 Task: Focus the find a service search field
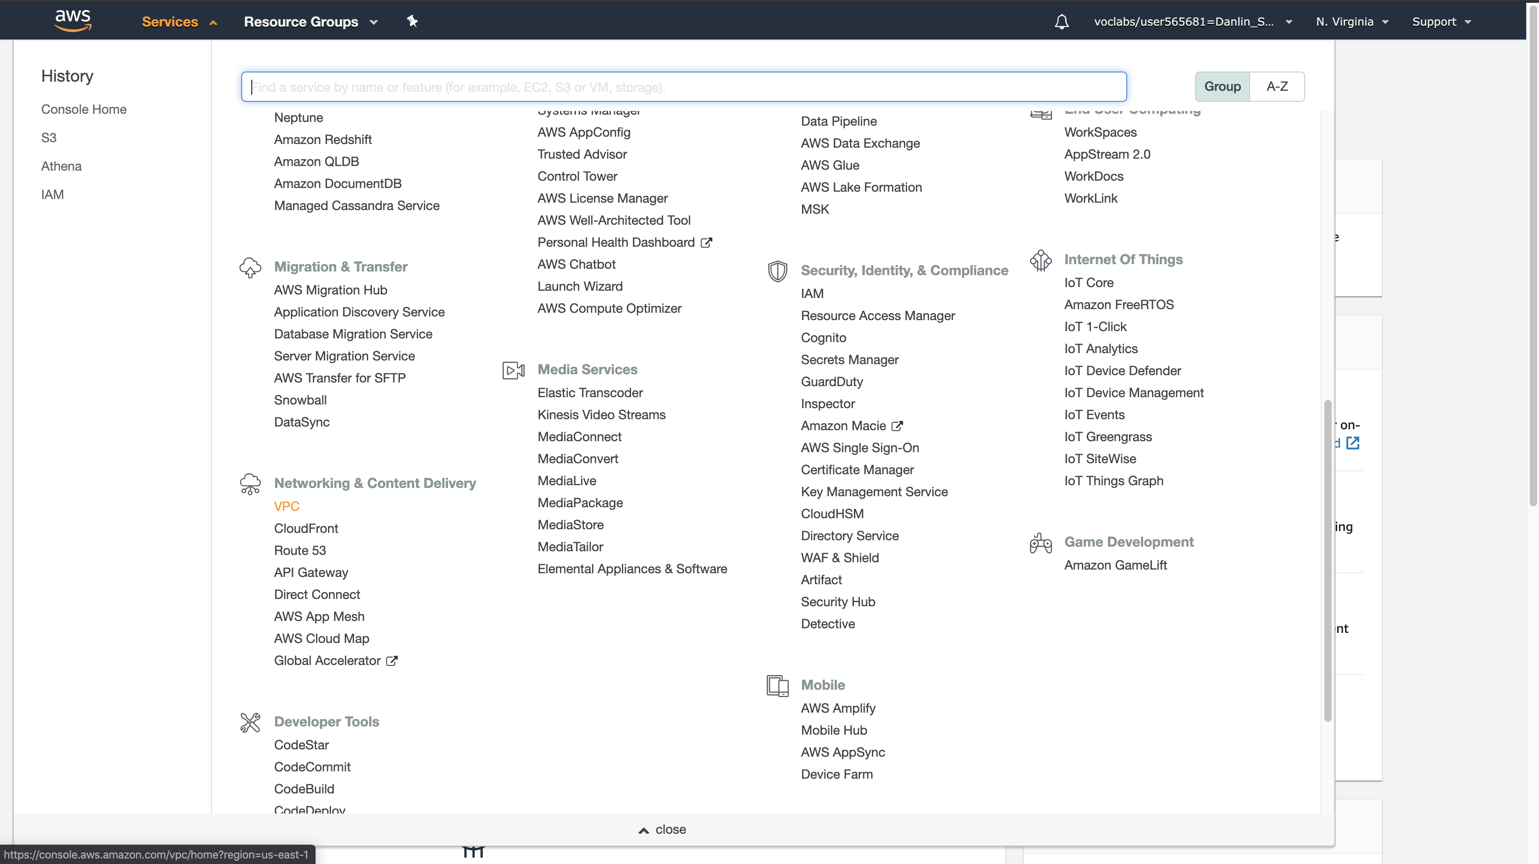tap(683, 87)
